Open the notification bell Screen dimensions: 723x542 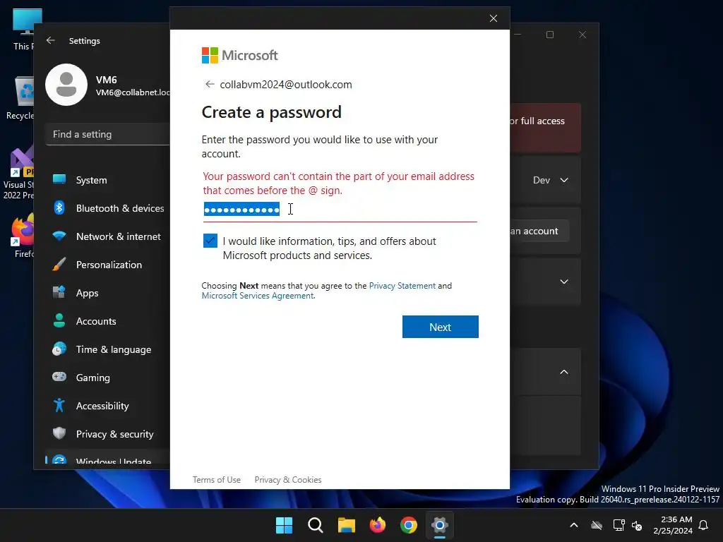(x=704, y=525)
